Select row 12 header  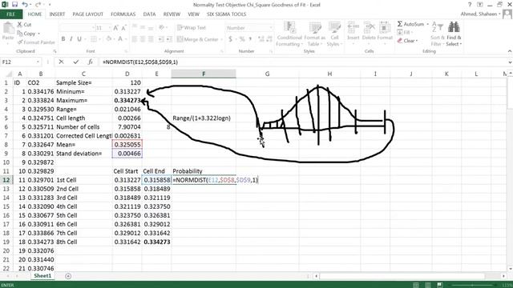click(x=6, y=180)
